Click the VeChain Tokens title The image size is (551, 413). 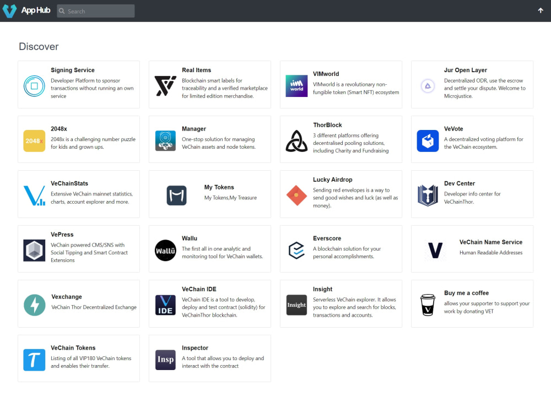click(73, 347)
